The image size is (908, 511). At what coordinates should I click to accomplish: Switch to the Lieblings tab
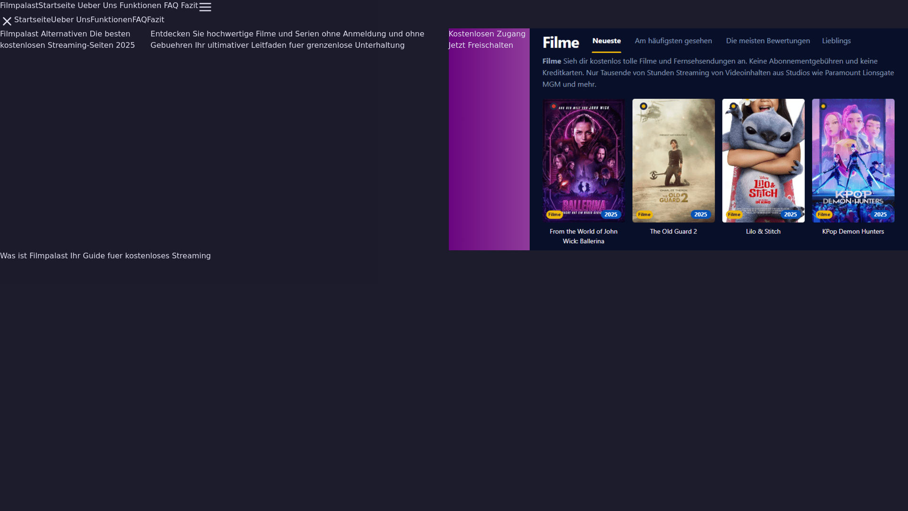point(836,41)
